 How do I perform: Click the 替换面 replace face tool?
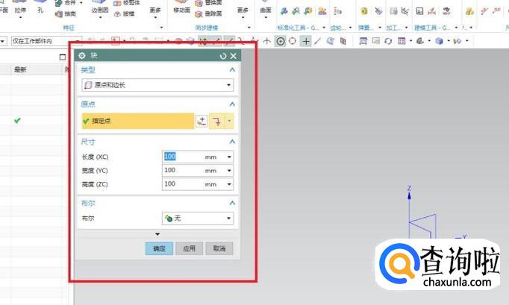[209, 3]
